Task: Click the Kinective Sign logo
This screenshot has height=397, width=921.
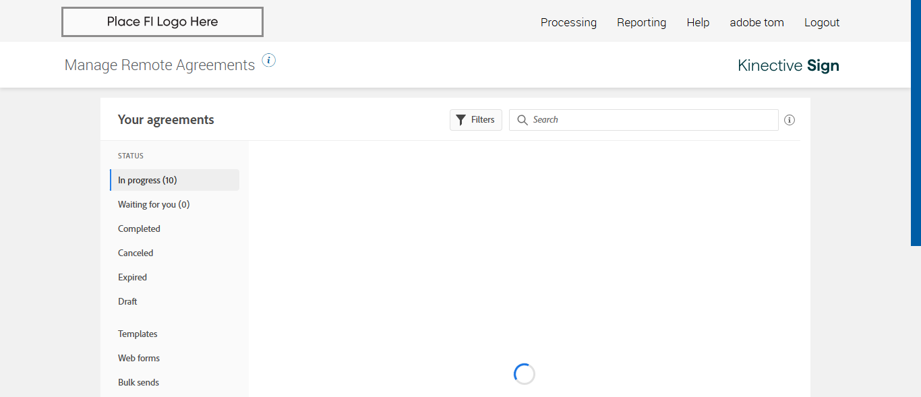Action: point(788,65)
